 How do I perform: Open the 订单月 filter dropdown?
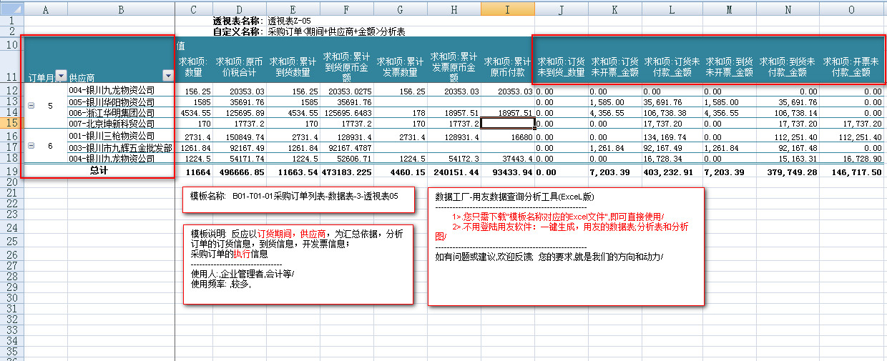tap(61, 76)
